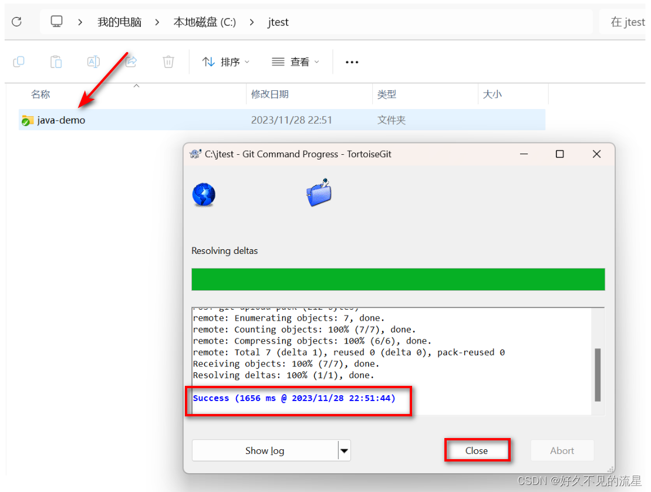This screenshot has width=651, height=492.
Task: Select jtest in the breadcrumb path
Action: click(278, 22)
